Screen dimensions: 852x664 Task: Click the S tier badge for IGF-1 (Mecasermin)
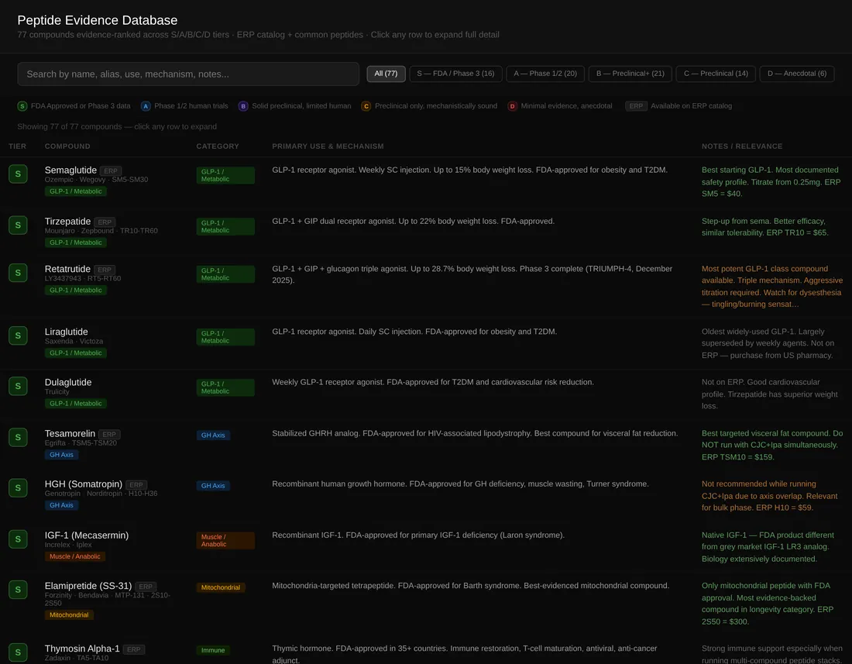[18, 539]
